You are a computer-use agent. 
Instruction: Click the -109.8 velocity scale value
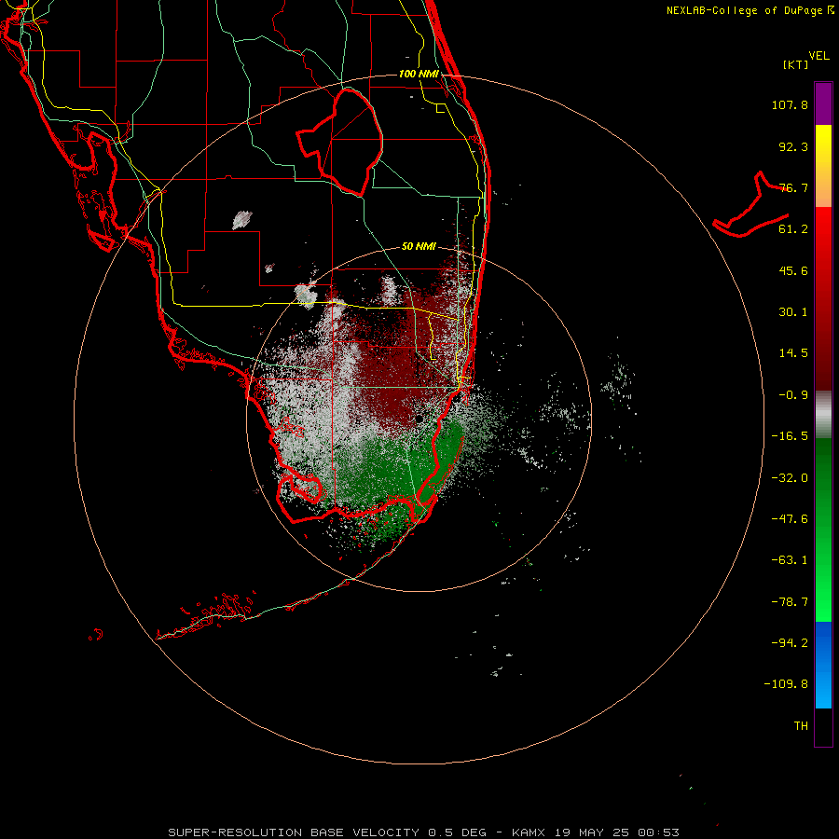click(786, 684)
